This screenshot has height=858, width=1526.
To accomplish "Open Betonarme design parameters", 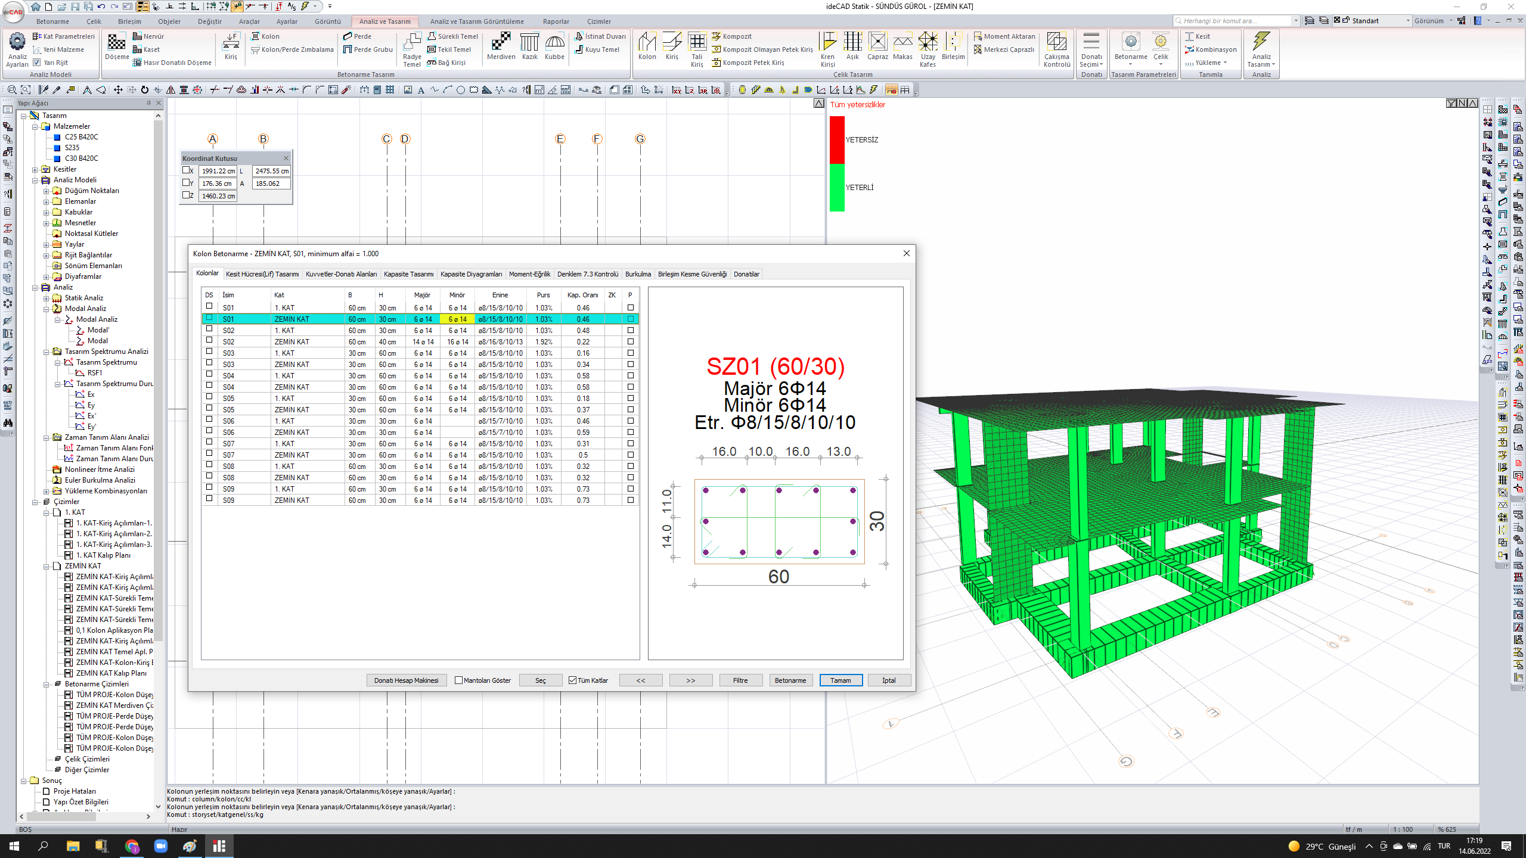I will pyautogui.click(x=1131, y=49).
